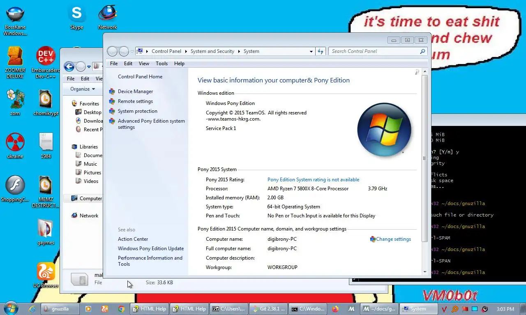Viewport: 526px width, 315px height.
Task: Switch to the C:\Users... 7-Zip taskbar window
Action: tap(228, 309)
